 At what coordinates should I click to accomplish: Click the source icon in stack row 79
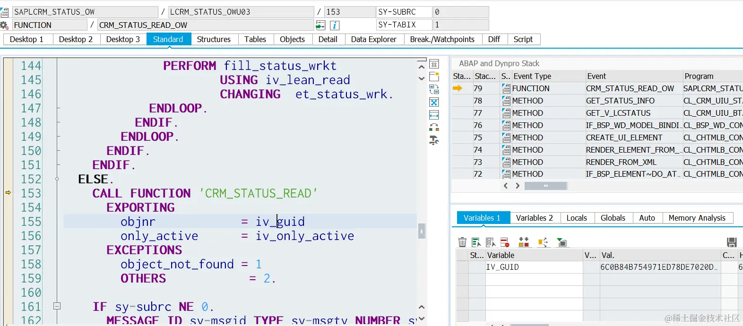pyautogui.click(x=506, y=88)
